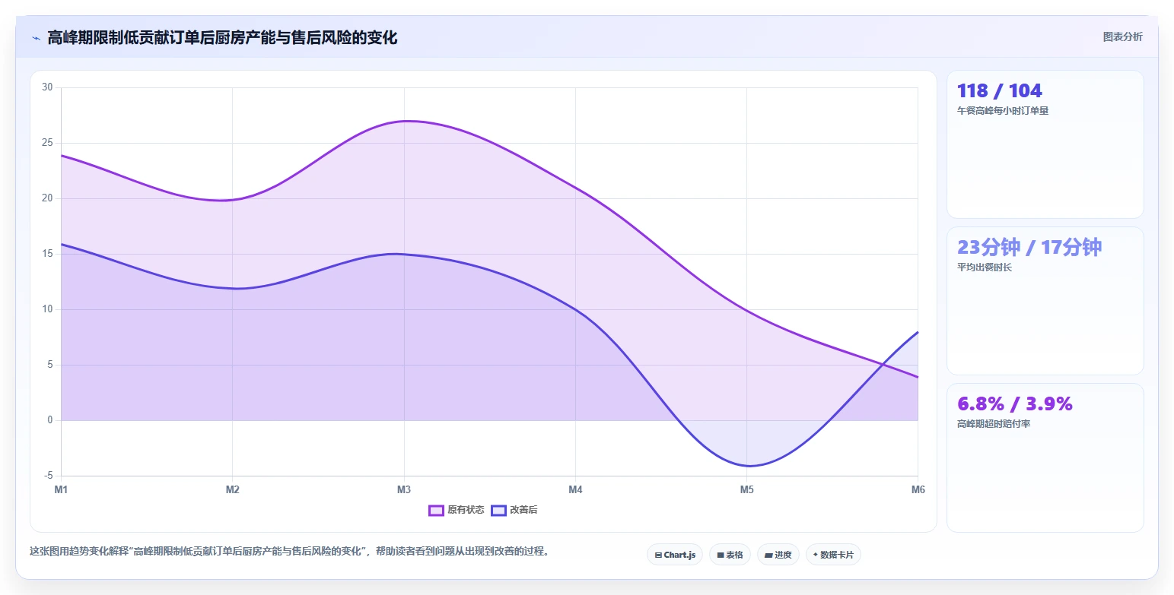Click the M4 x-axis label
The width and height of the screenshot is (1174, 595).
pos(575,490)
